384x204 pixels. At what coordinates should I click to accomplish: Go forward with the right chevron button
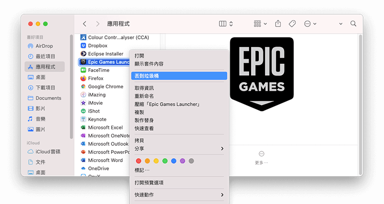98,24
